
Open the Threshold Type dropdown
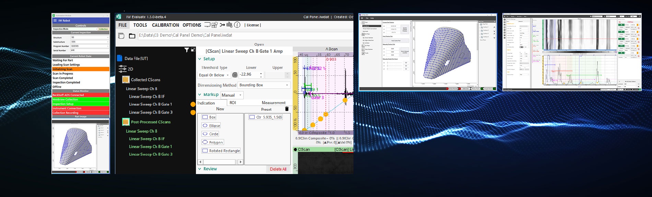pyautogui.click(x=214, y=75)
